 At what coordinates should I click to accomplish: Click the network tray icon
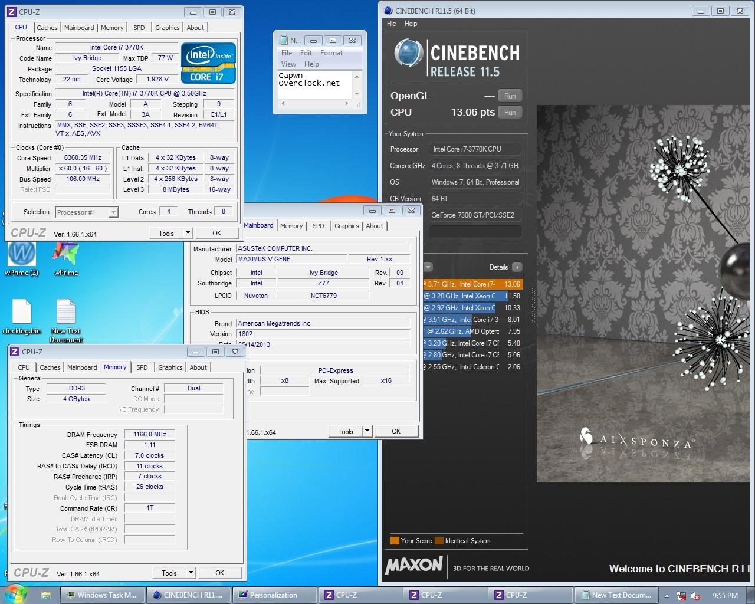point(681,596)
